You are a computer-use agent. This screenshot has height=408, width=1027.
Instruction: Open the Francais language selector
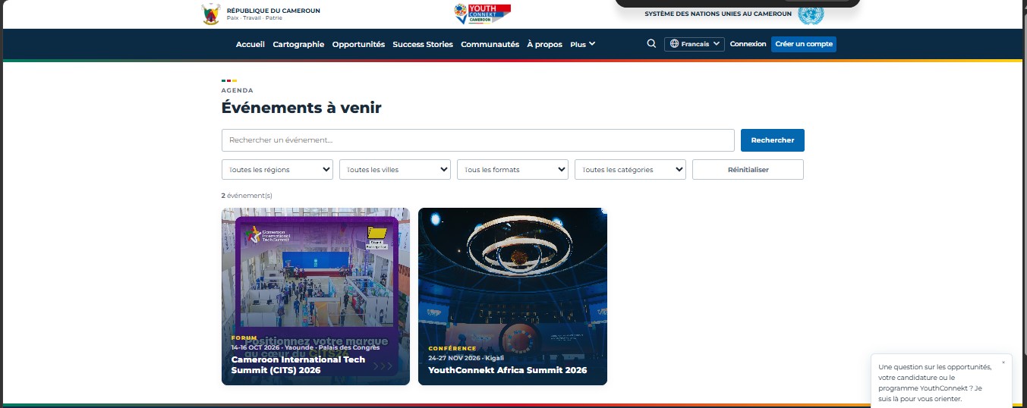[695, 44]
